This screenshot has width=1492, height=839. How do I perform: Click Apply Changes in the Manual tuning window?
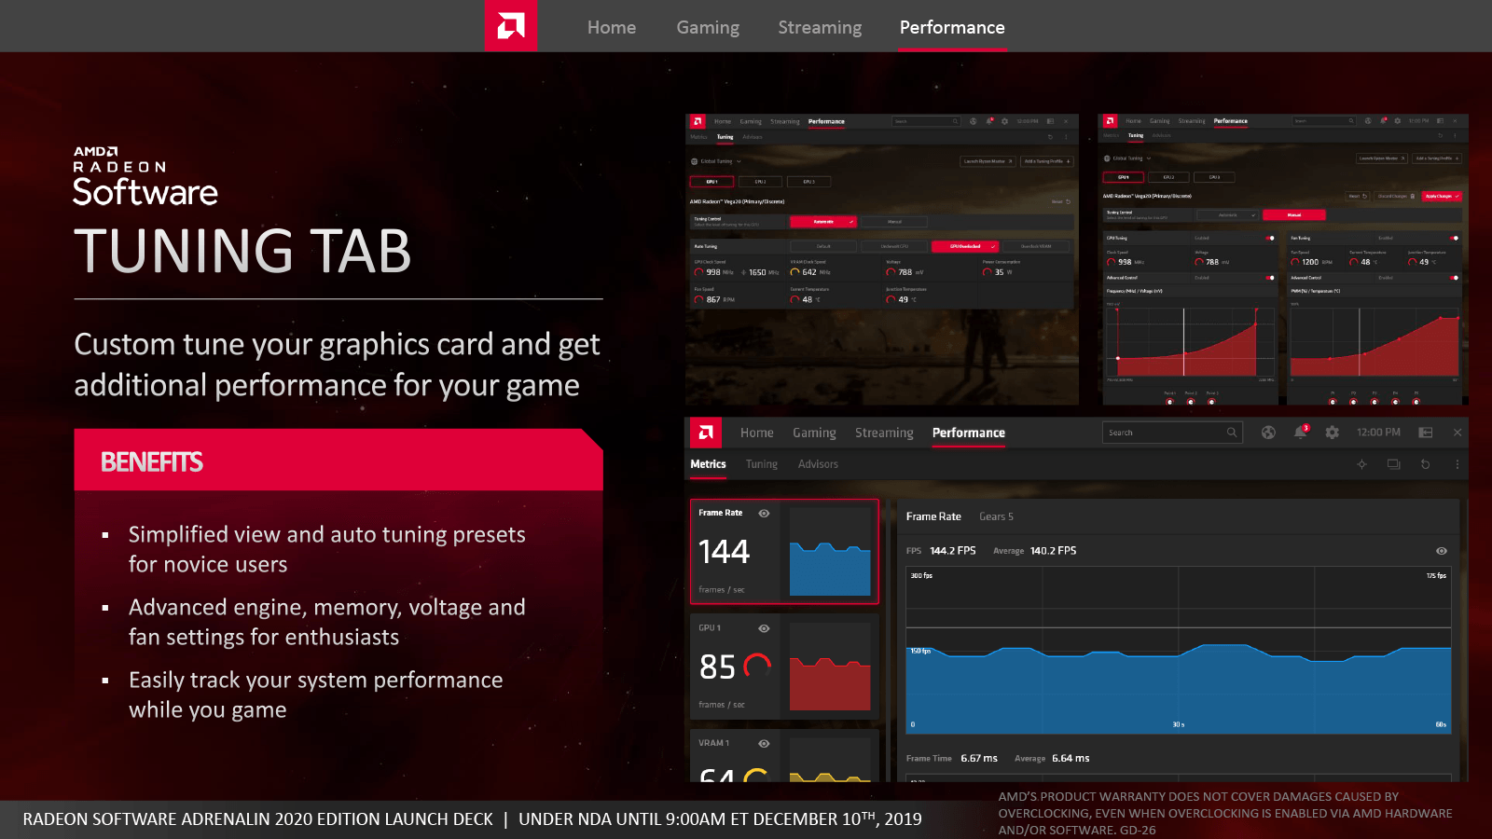(1442, 197)
